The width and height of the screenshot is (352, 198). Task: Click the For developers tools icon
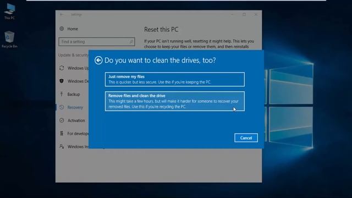click(x=62, y=133)
